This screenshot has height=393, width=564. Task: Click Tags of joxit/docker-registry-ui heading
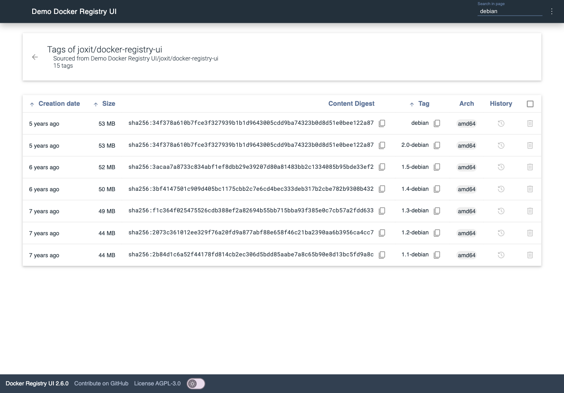(105, 49)
